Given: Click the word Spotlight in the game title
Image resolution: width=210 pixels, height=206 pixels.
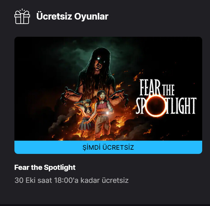Looking at the screenshot, I should point(59,167).
